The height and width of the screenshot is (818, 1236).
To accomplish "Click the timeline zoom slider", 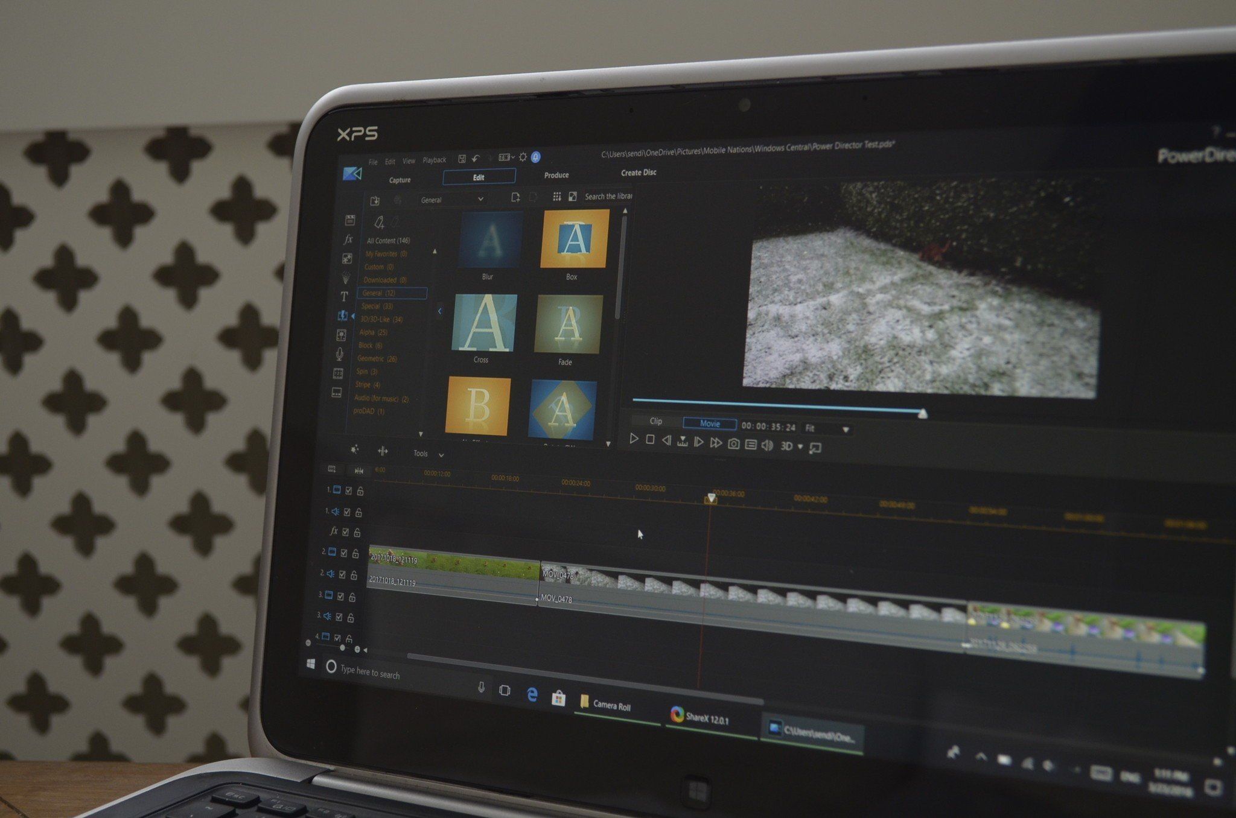I will tap(342, 648).
